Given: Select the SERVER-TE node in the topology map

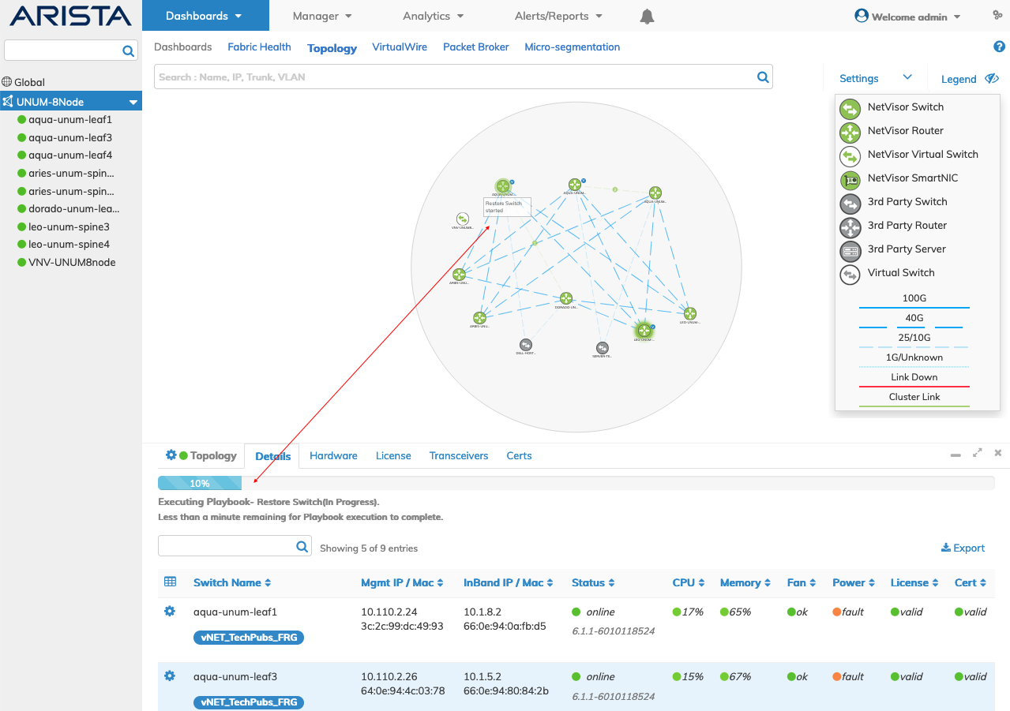Looking at the screenshot, I should point(603,348).
